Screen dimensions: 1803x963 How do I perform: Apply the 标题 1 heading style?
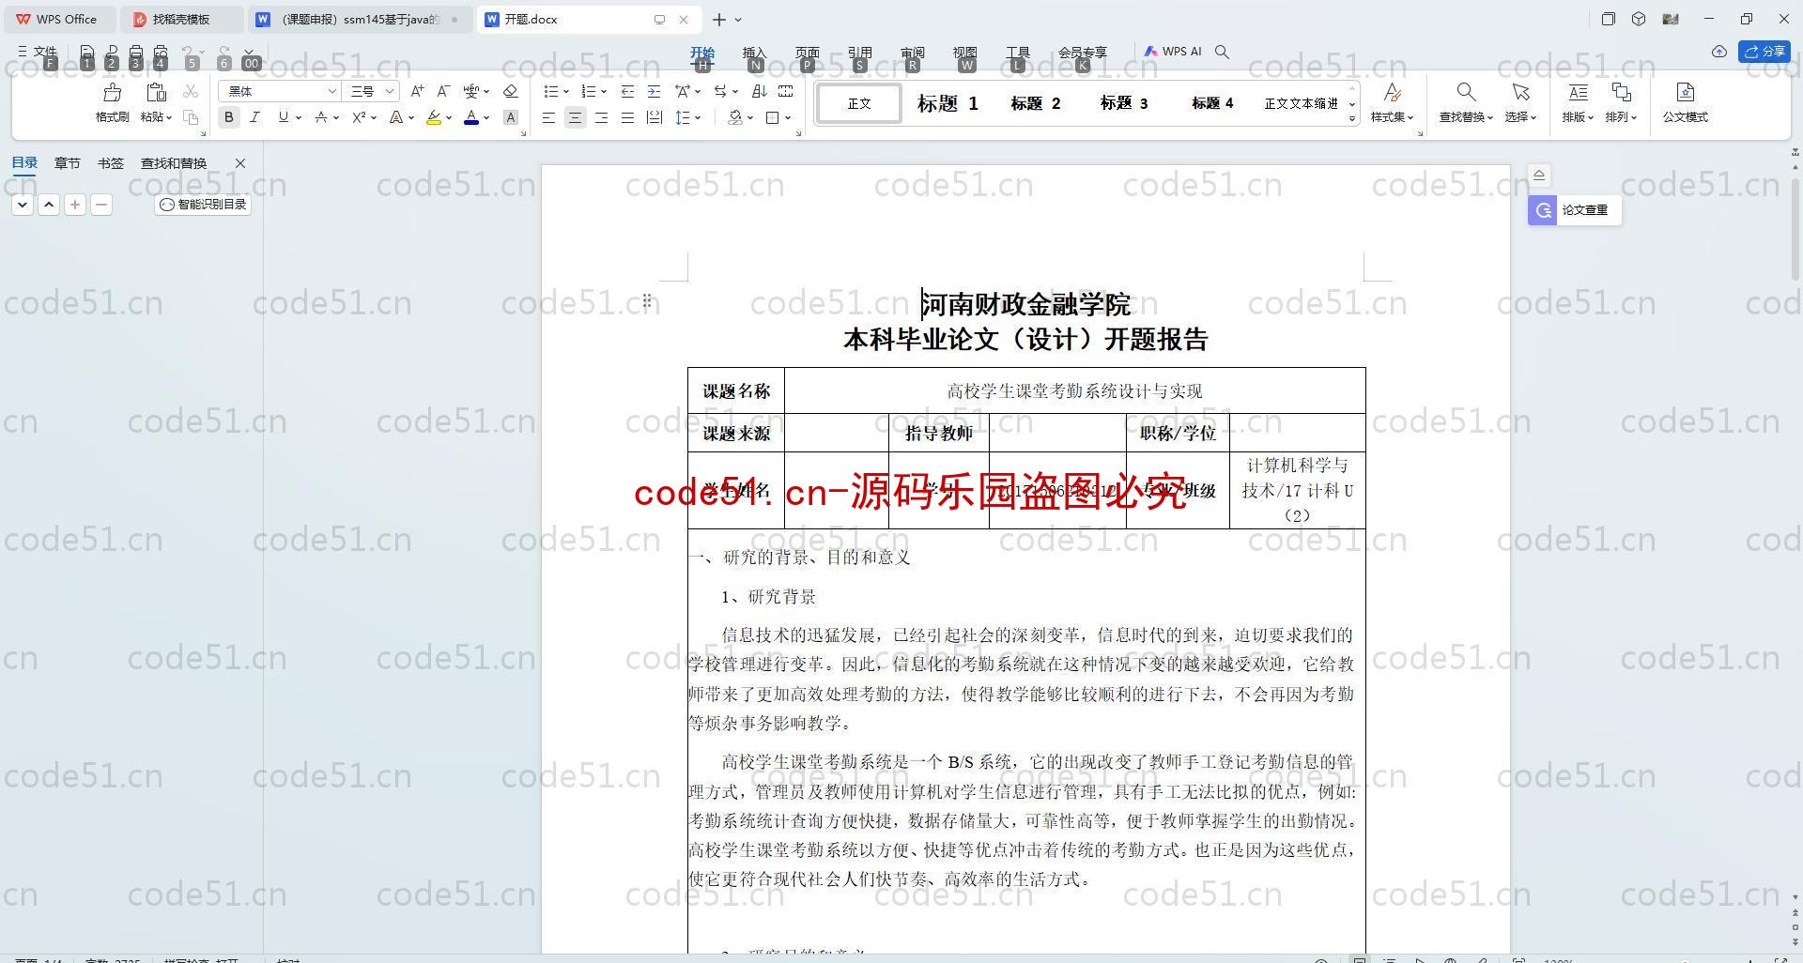coord(948,103)
